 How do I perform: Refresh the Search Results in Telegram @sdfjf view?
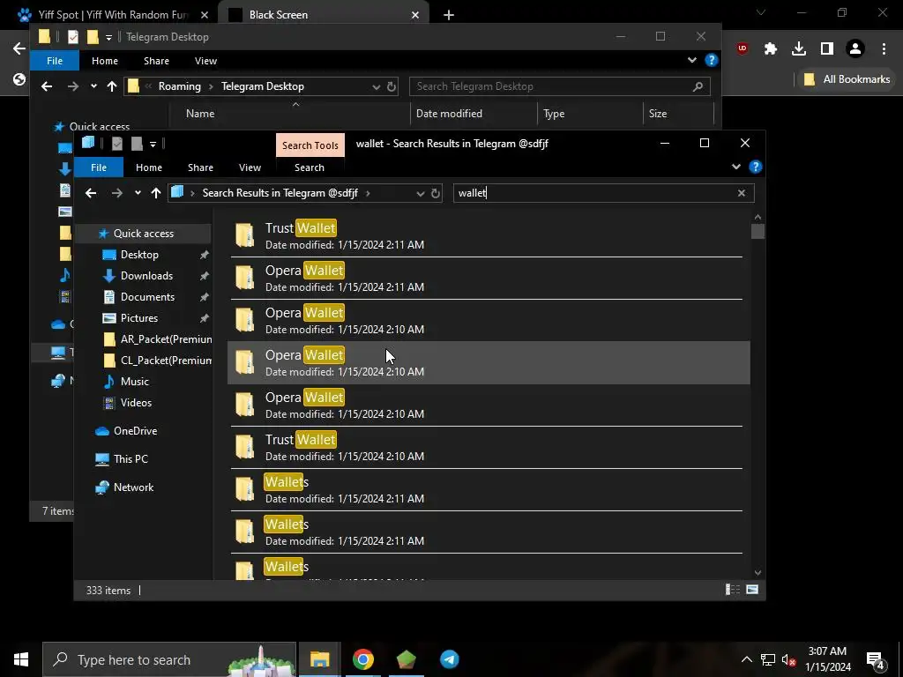point(436,193)
